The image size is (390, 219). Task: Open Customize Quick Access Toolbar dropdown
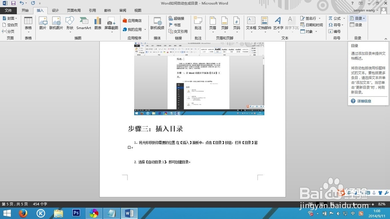(40, 3)
